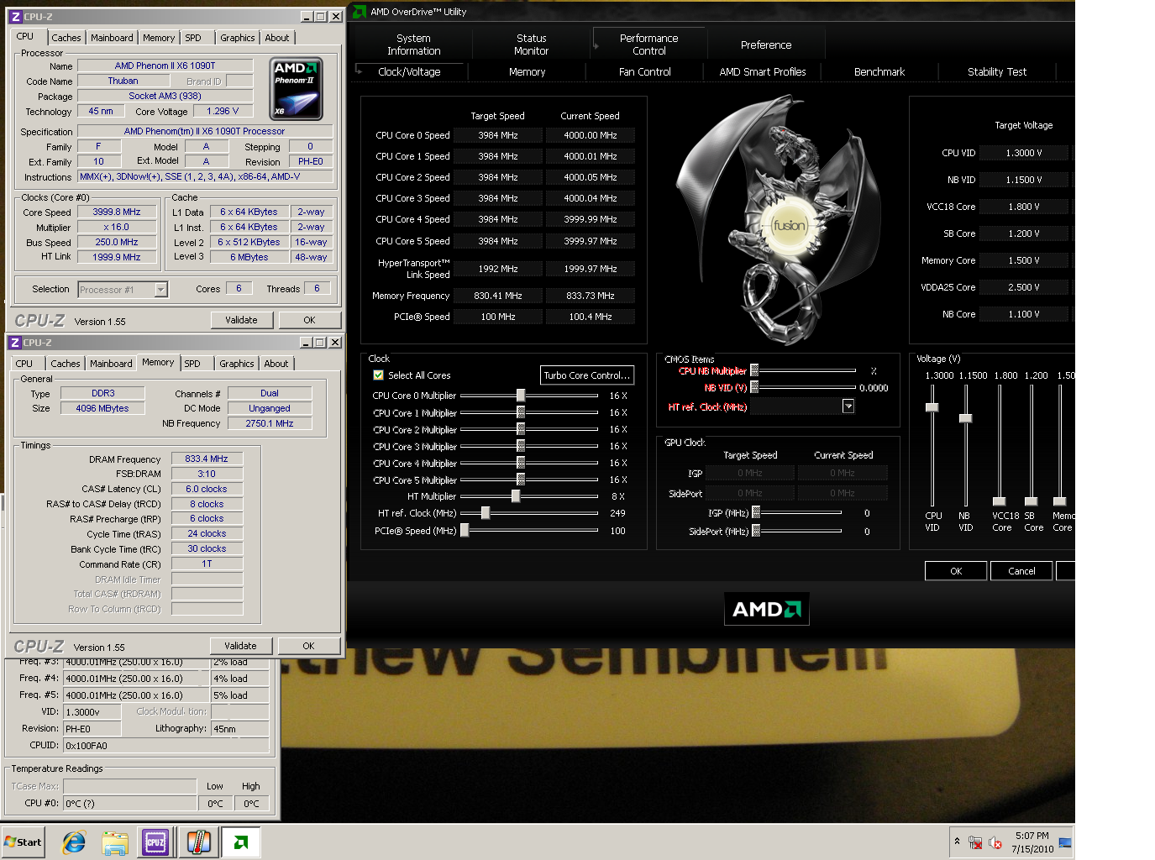The width and height of the screenshot is (1155, 860).
Task: Click the show desktop monitor icon in tray
Action: (1065, 842)
